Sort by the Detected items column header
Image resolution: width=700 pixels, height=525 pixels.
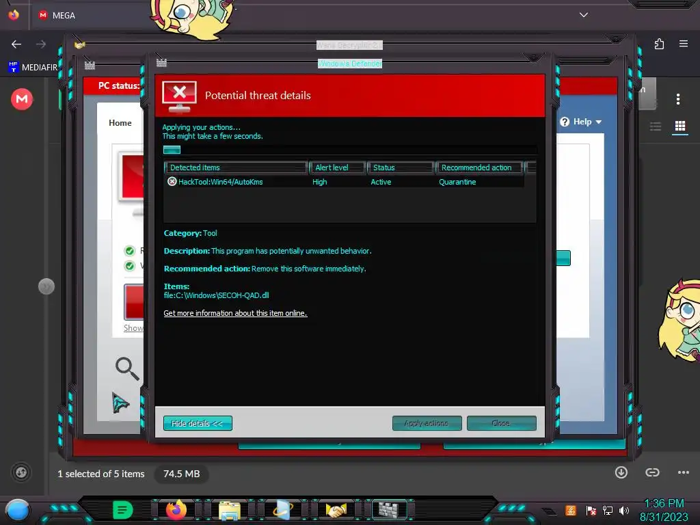236,167
